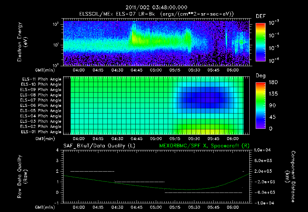
Task: Click the Deg pitch angle color bar
Action: coord(260,106)
